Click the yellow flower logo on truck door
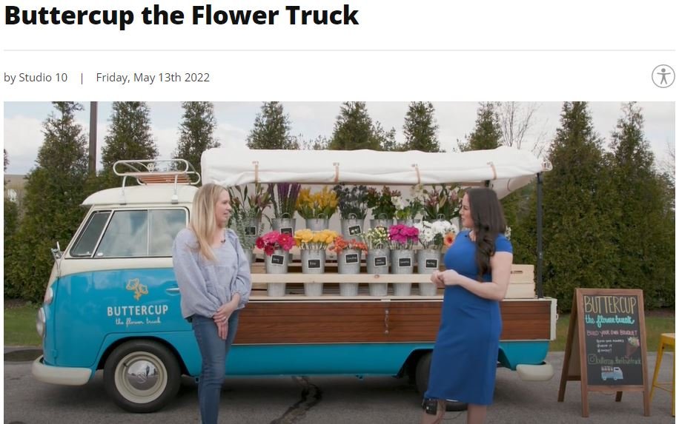The height and width of the screenshot is (424, 679). pos(137,289)
